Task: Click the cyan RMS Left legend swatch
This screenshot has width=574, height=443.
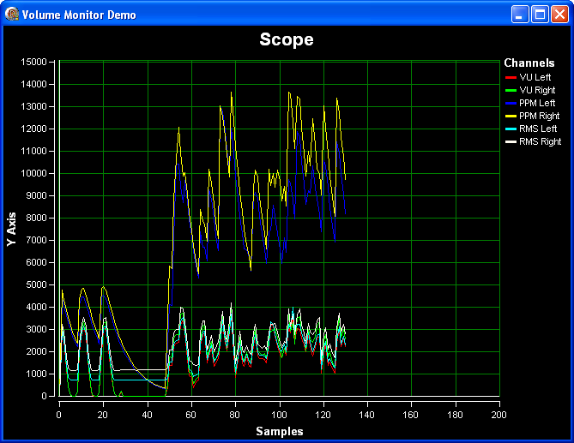Action: point(511,129)
